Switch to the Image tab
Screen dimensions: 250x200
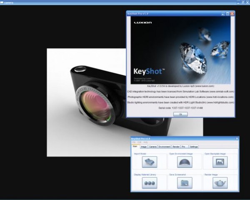pyautogui.click(x=144, y=147)
